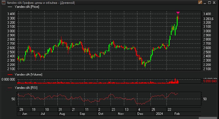Click the Aug month label on time axis
The image size is (219, 119).
[x=62, y=114]
